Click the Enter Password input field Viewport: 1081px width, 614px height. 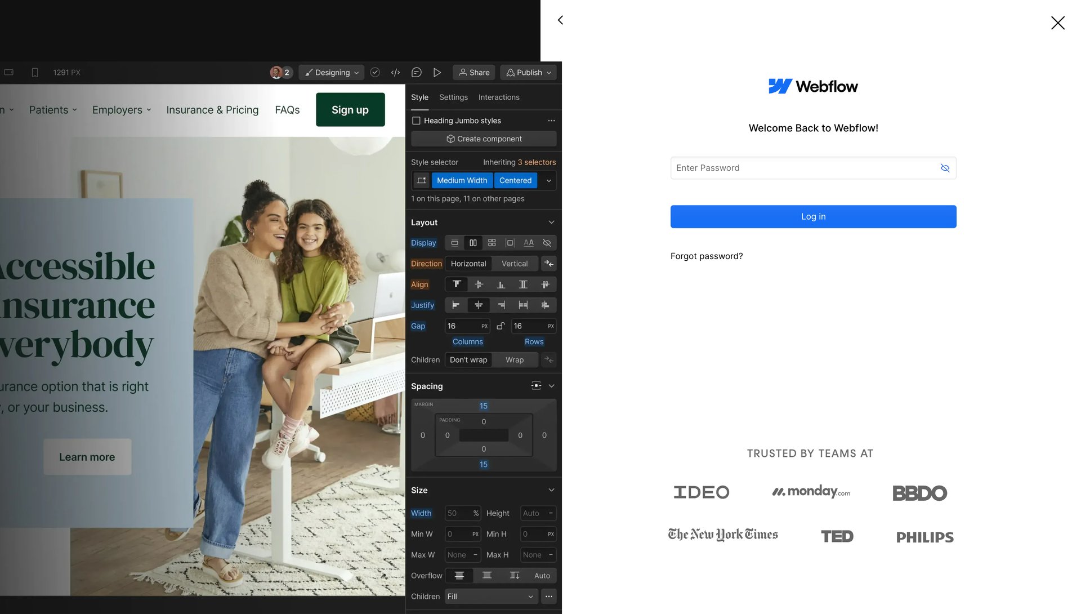point(788,168)
